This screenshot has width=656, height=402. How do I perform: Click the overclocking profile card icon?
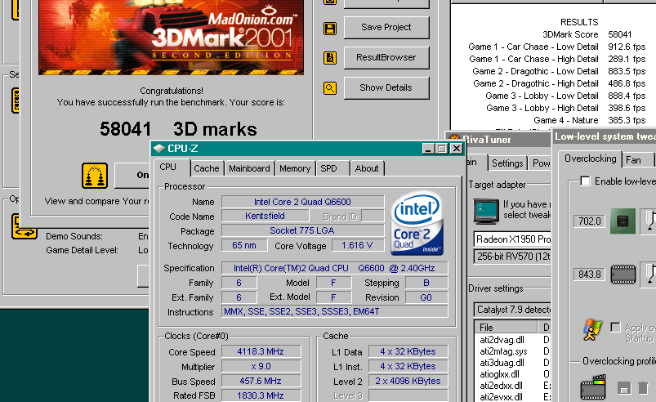pyautogui.click(x=593, y=387)
